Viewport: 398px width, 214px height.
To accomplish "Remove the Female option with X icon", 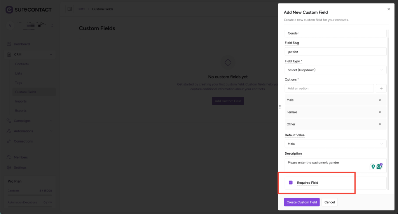I will click(380, 112).
